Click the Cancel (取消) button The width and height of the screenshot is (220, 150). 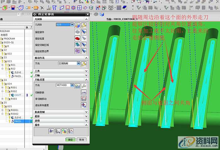(x=81, y=140)
